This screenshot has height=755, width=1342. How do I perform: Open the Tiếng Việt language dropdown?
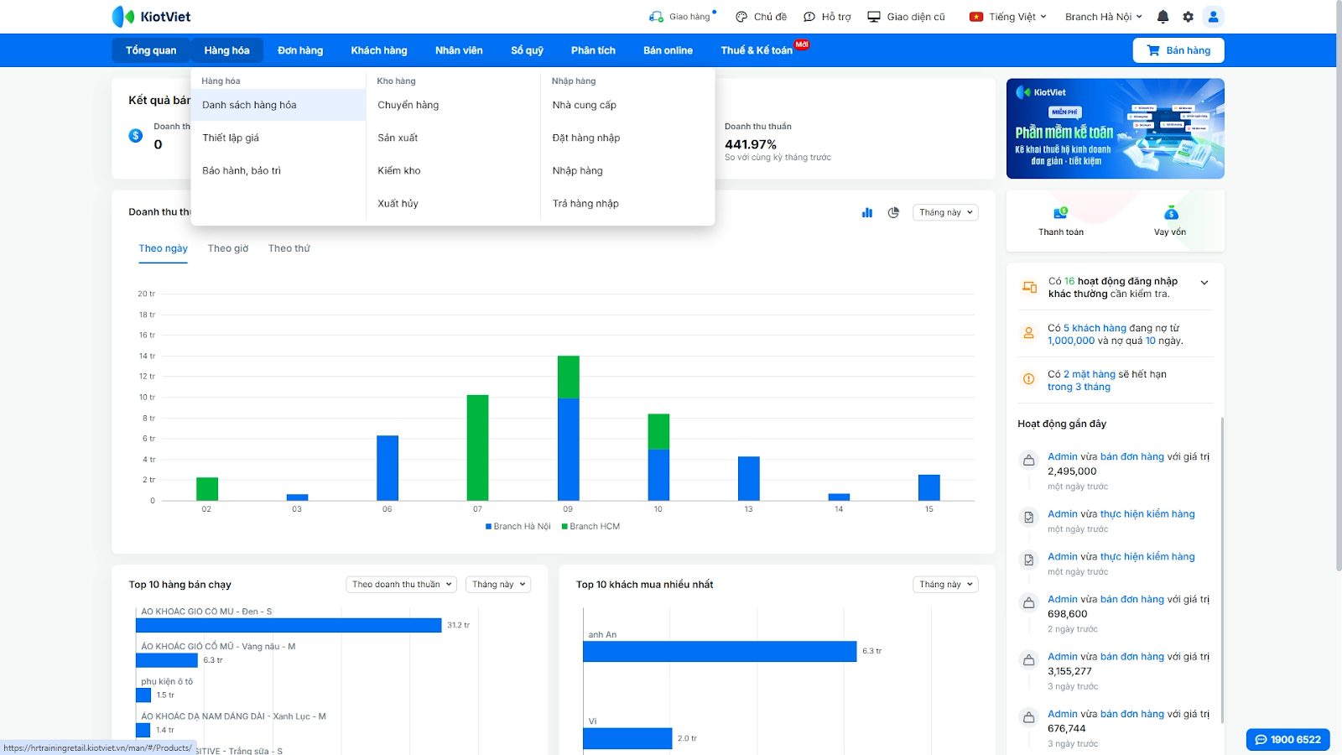[x=1008, y=17]
